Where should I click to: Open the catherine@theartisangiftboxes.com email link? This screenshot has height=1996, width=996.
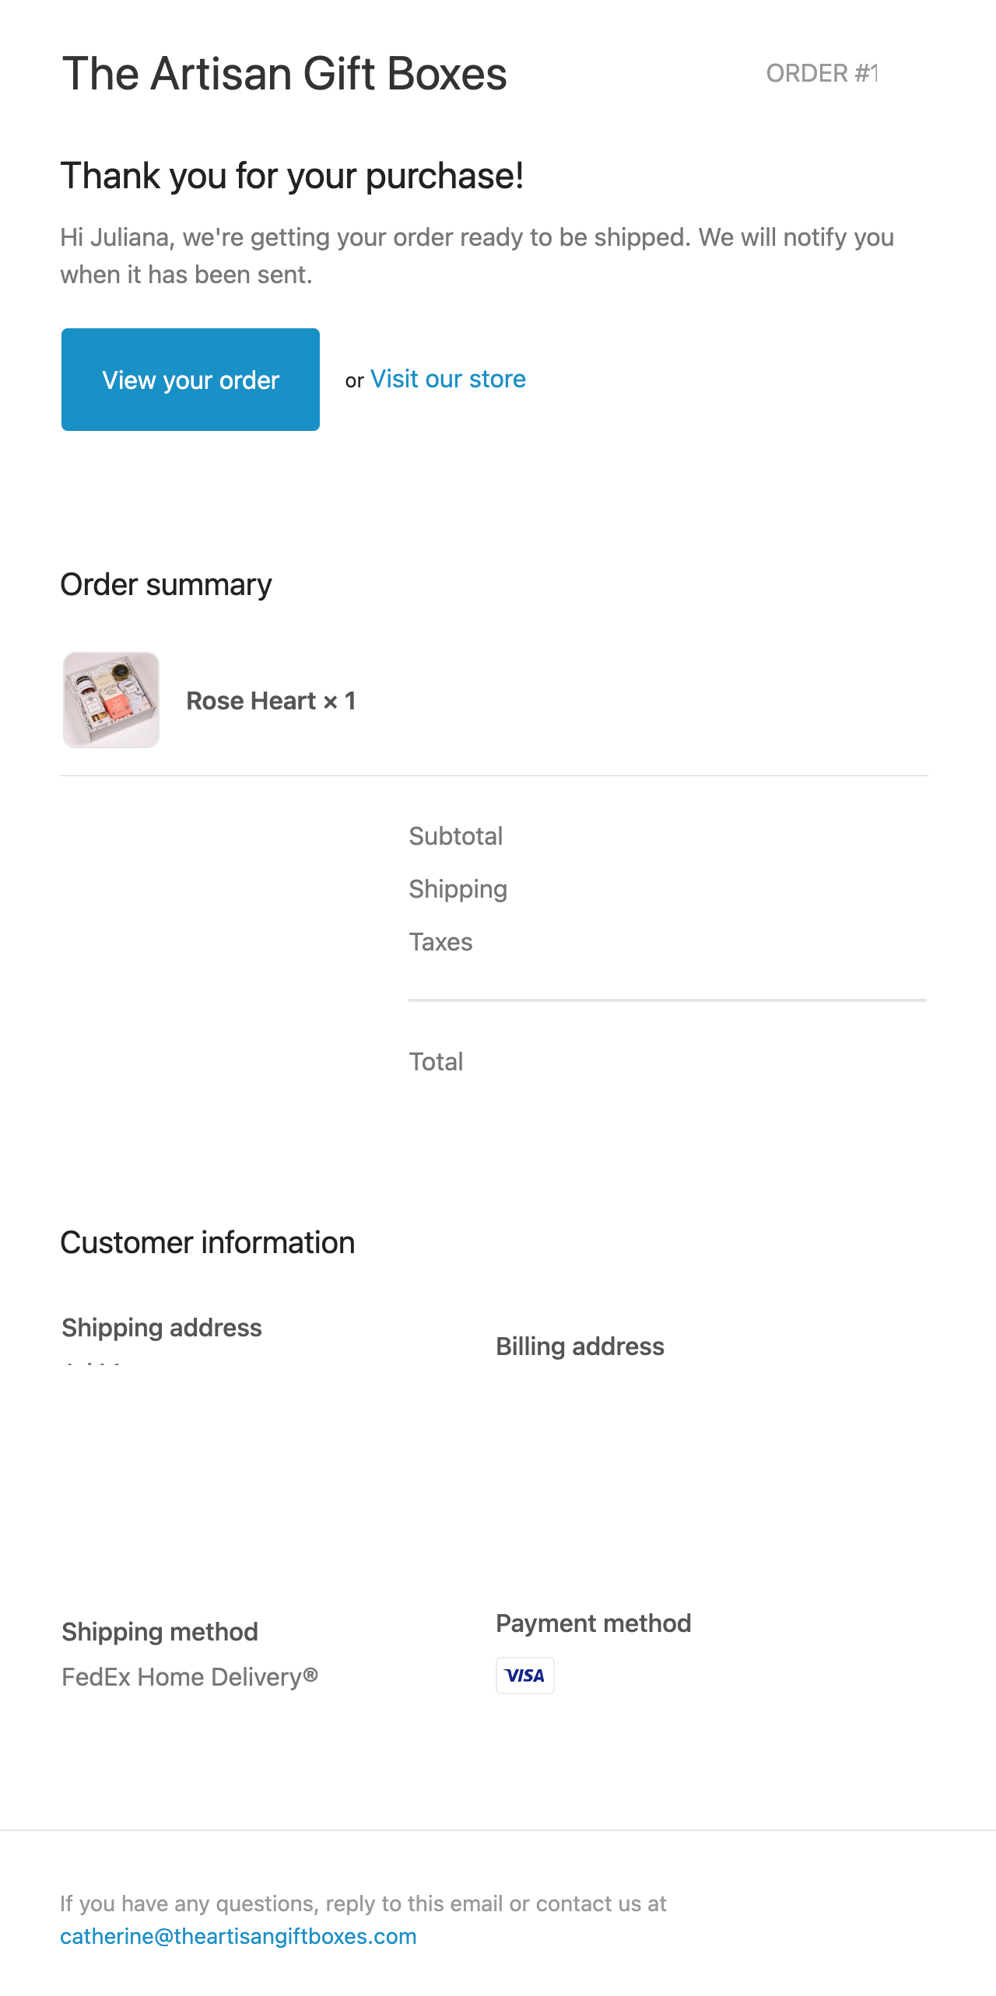(238, 1936)
